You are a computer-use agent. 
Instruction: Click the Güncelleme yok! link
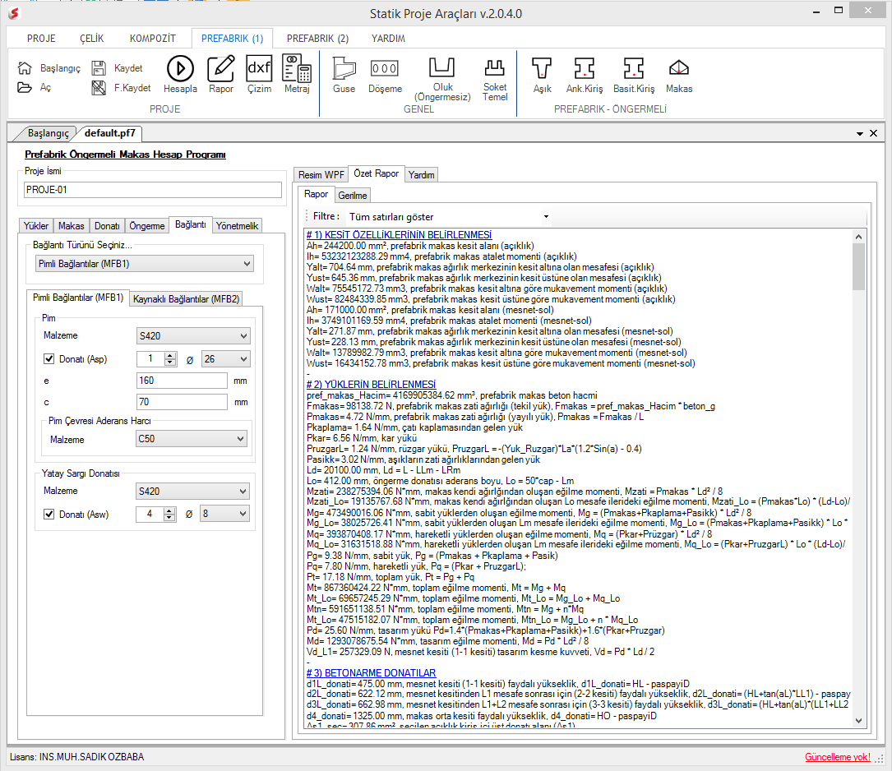pos(838,757)
